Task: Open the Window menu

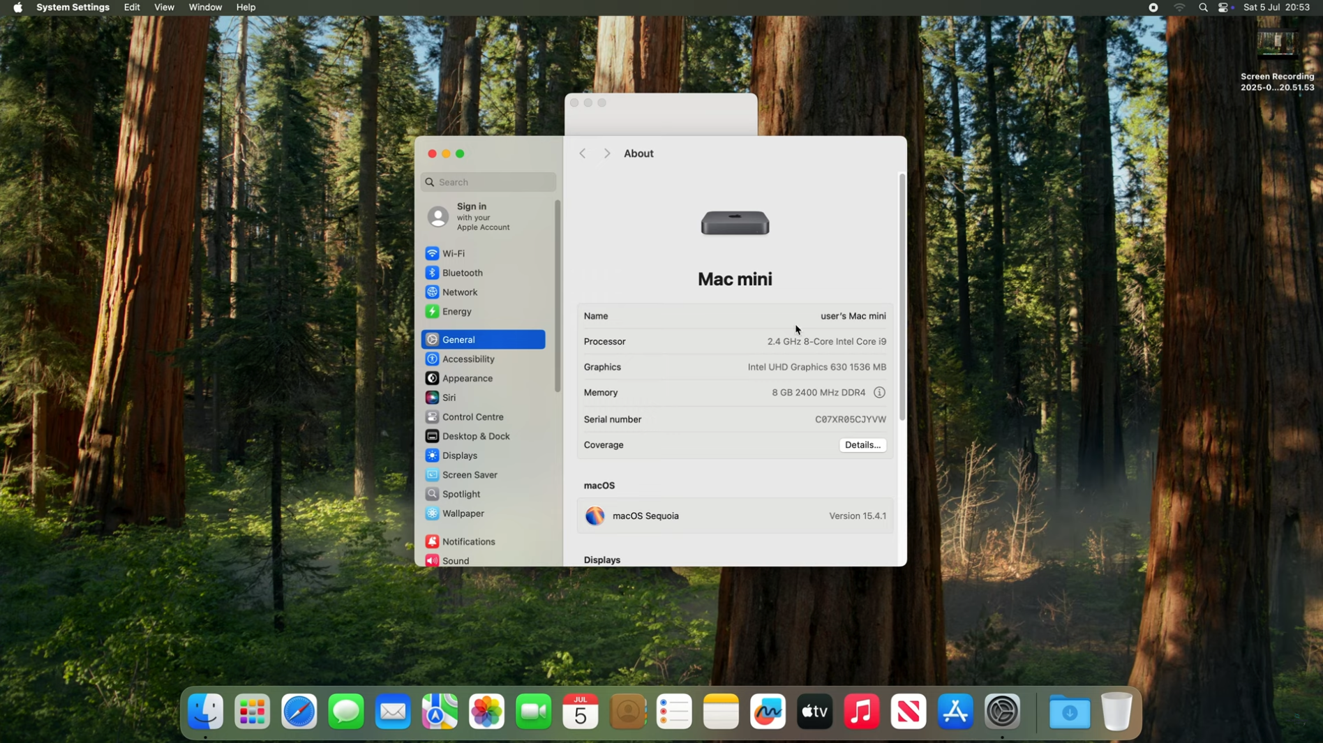Action: pyautogui.click(x=205, y=8)
